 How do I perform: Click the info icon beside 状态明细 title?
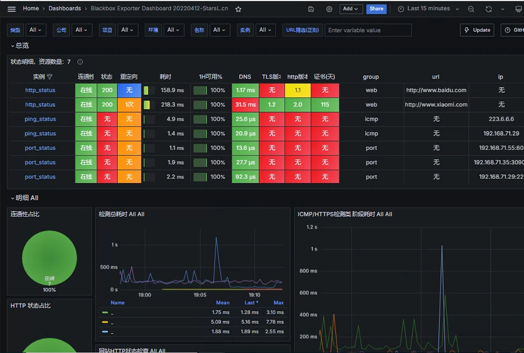pos(80,62)
